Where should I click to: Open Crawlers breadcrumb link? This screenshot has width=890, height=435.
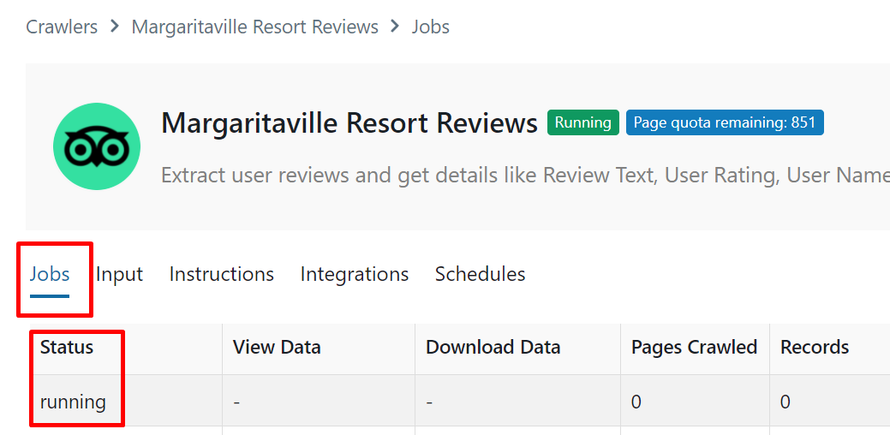62,27
